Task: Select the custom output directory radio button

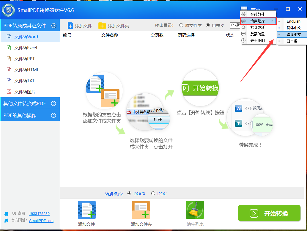Action: coord(208,25)
